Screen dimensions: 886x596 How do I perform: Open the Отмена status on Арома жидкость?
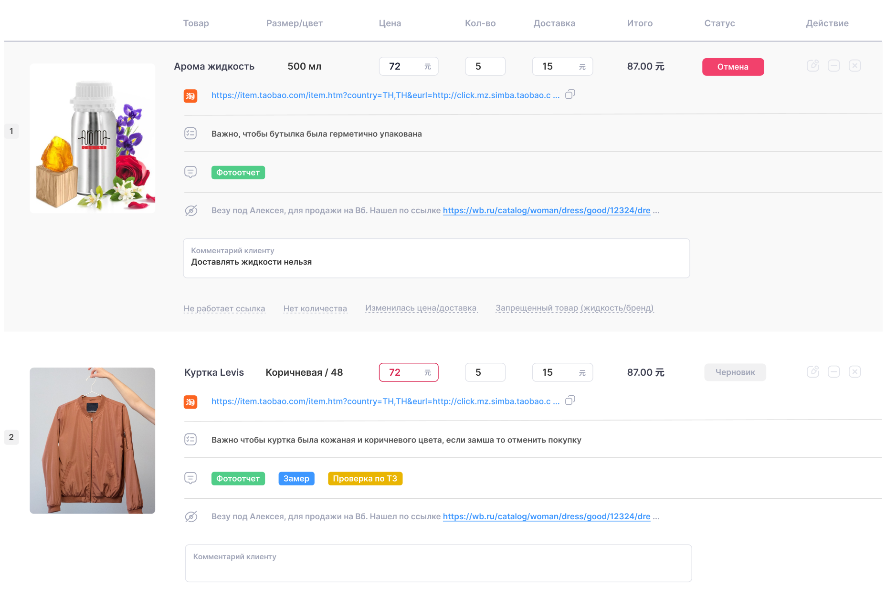[x=733, y=67]
